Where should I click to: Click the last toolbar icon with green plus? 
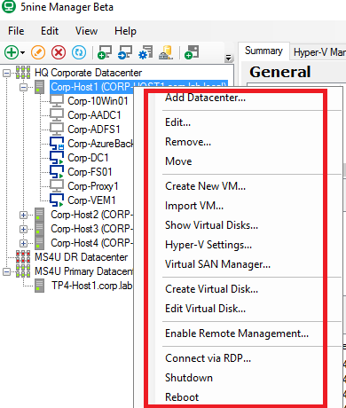pos(192,52)
